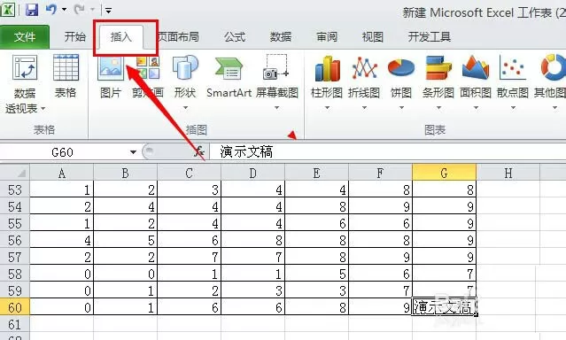Click cell E58 containing 5
The width and height of the screenshot is (566, 340).
316,274
